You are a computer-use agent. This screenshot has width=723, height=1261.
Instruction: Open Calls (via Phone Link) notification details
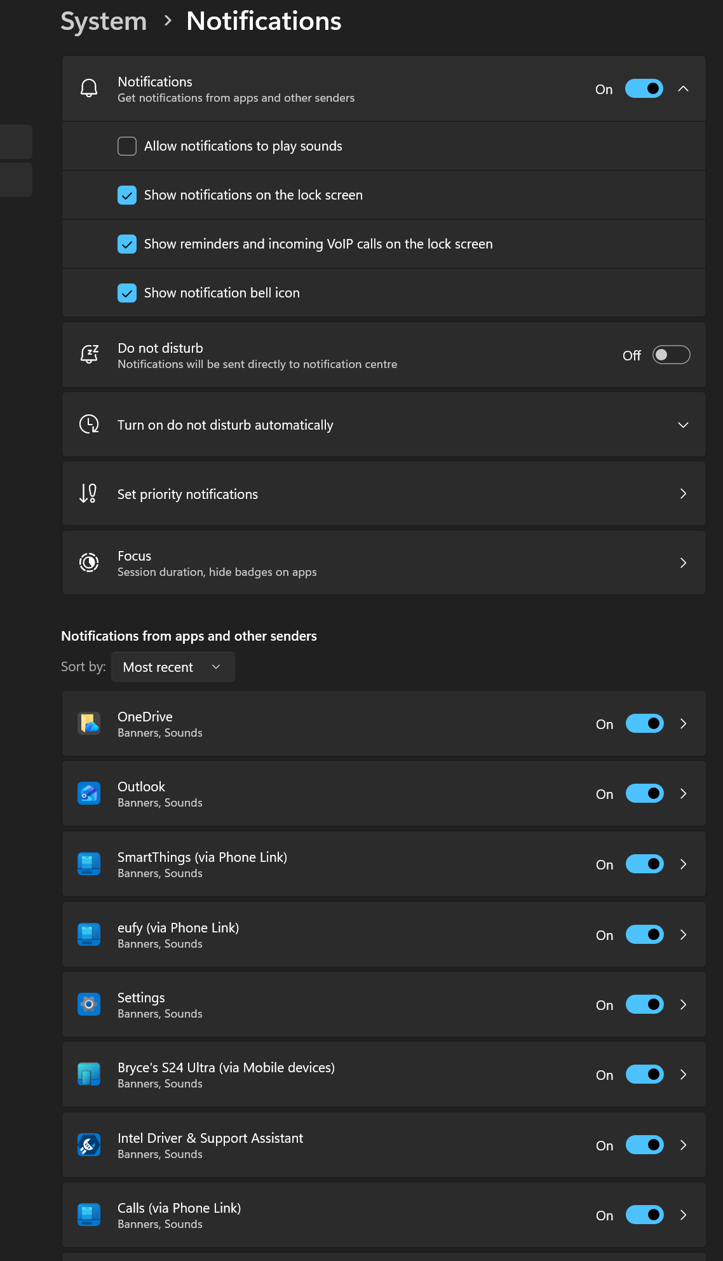(683, 1215)
